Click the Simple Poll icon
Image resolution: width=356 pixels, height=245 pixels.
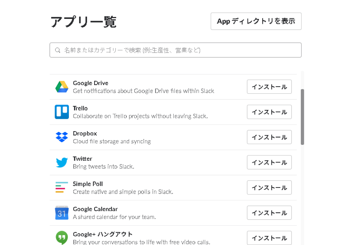click(62, 188)
